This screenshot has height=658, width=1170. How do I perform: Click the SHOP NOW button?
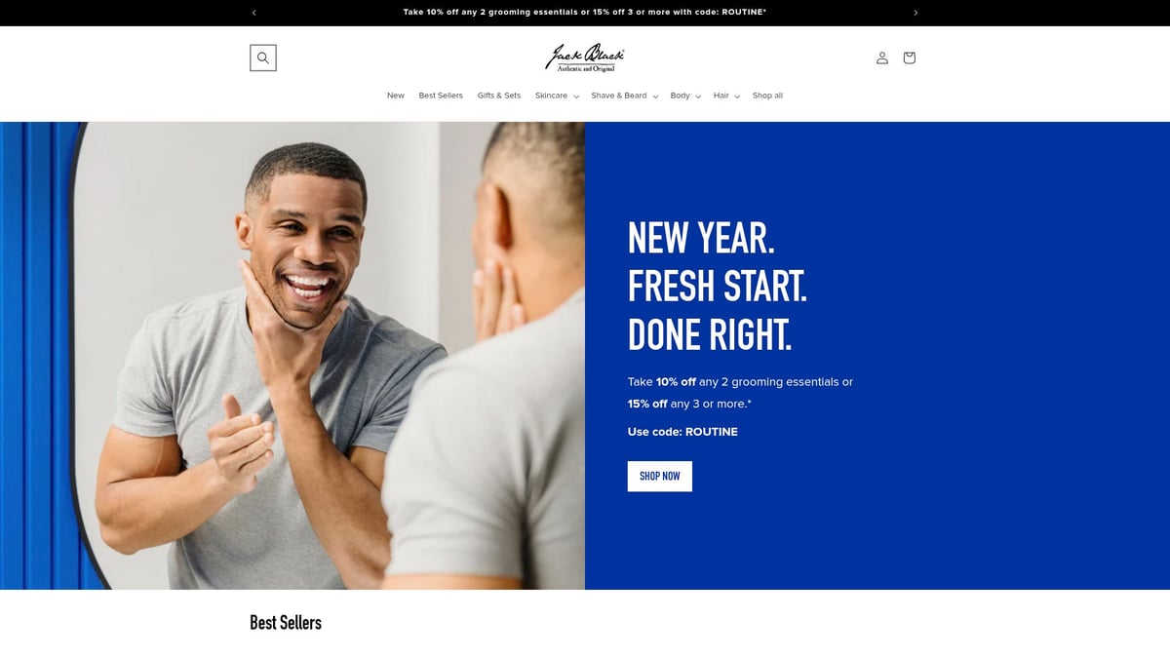pos(660,476)
